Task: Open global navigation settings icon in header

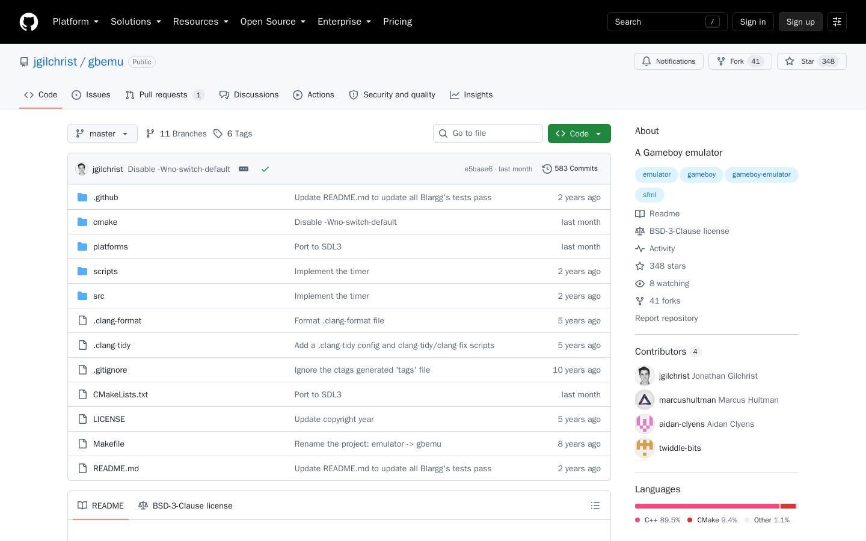Action: tap(837, 22)
